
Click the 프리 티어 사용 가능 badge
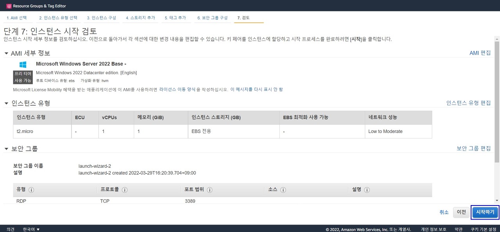(23, 77)
